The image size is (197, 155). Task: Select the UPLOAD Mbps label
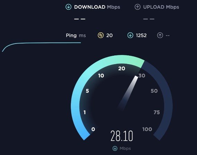161,7
